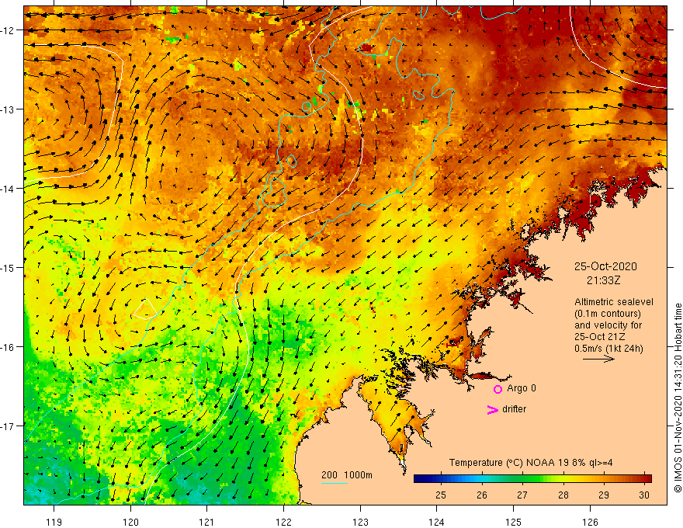The image size is (683, 528).
Task: Click colorbar tick label '29'
Action: 604,495
